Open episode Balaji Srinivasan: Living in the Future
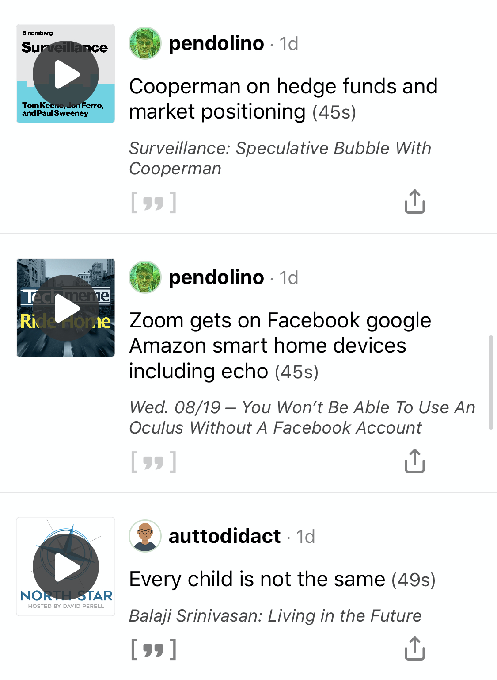The width and height of the screenshot is (497, 680). coord(275,616)
